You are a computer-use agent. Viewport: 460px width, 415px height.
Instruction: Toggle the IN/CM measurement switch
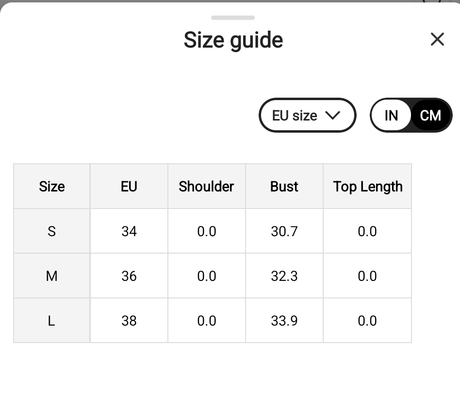click(411, 115)
